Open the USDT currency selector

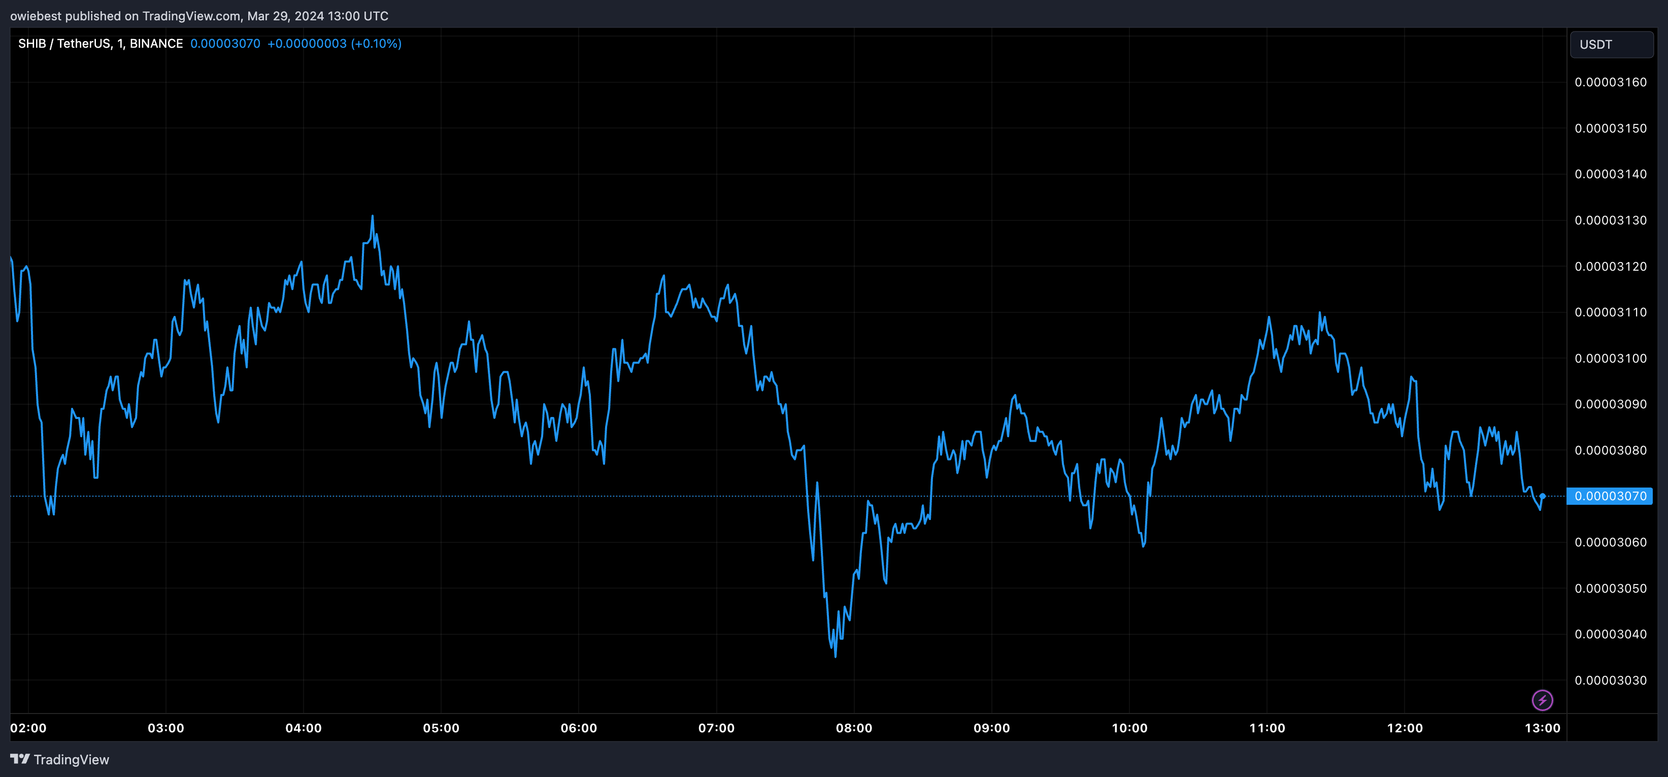(x=1611, y=45)
